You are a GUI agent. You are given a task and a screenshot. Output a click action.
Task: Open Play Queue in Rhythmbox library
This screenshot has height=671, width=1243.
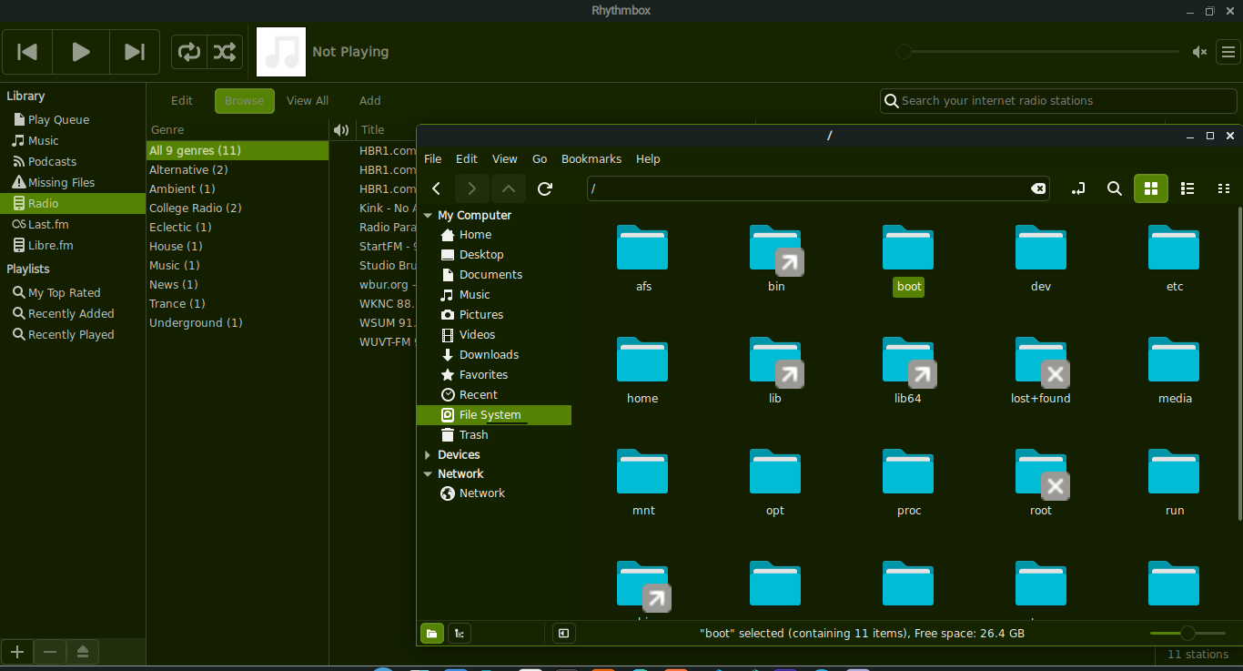[58, 119]
